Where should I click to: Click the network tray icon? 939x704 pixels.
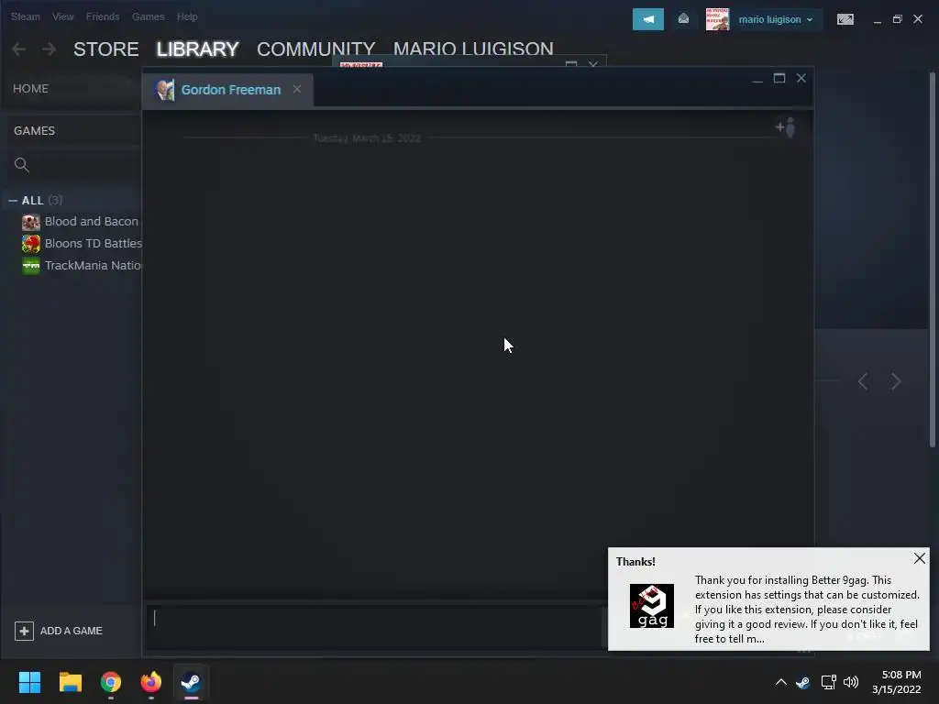tap(828, 682)
